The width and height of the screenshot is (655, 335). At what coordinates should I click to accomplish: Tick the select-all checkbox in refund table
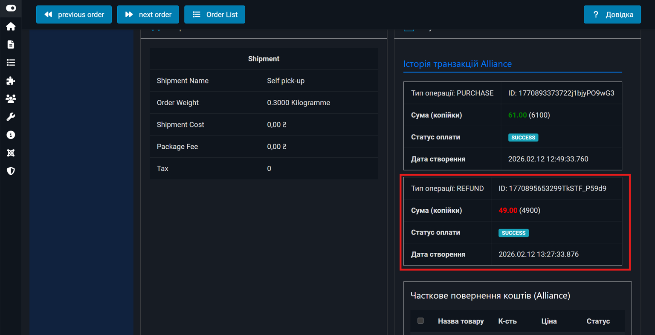coord(420,321)
